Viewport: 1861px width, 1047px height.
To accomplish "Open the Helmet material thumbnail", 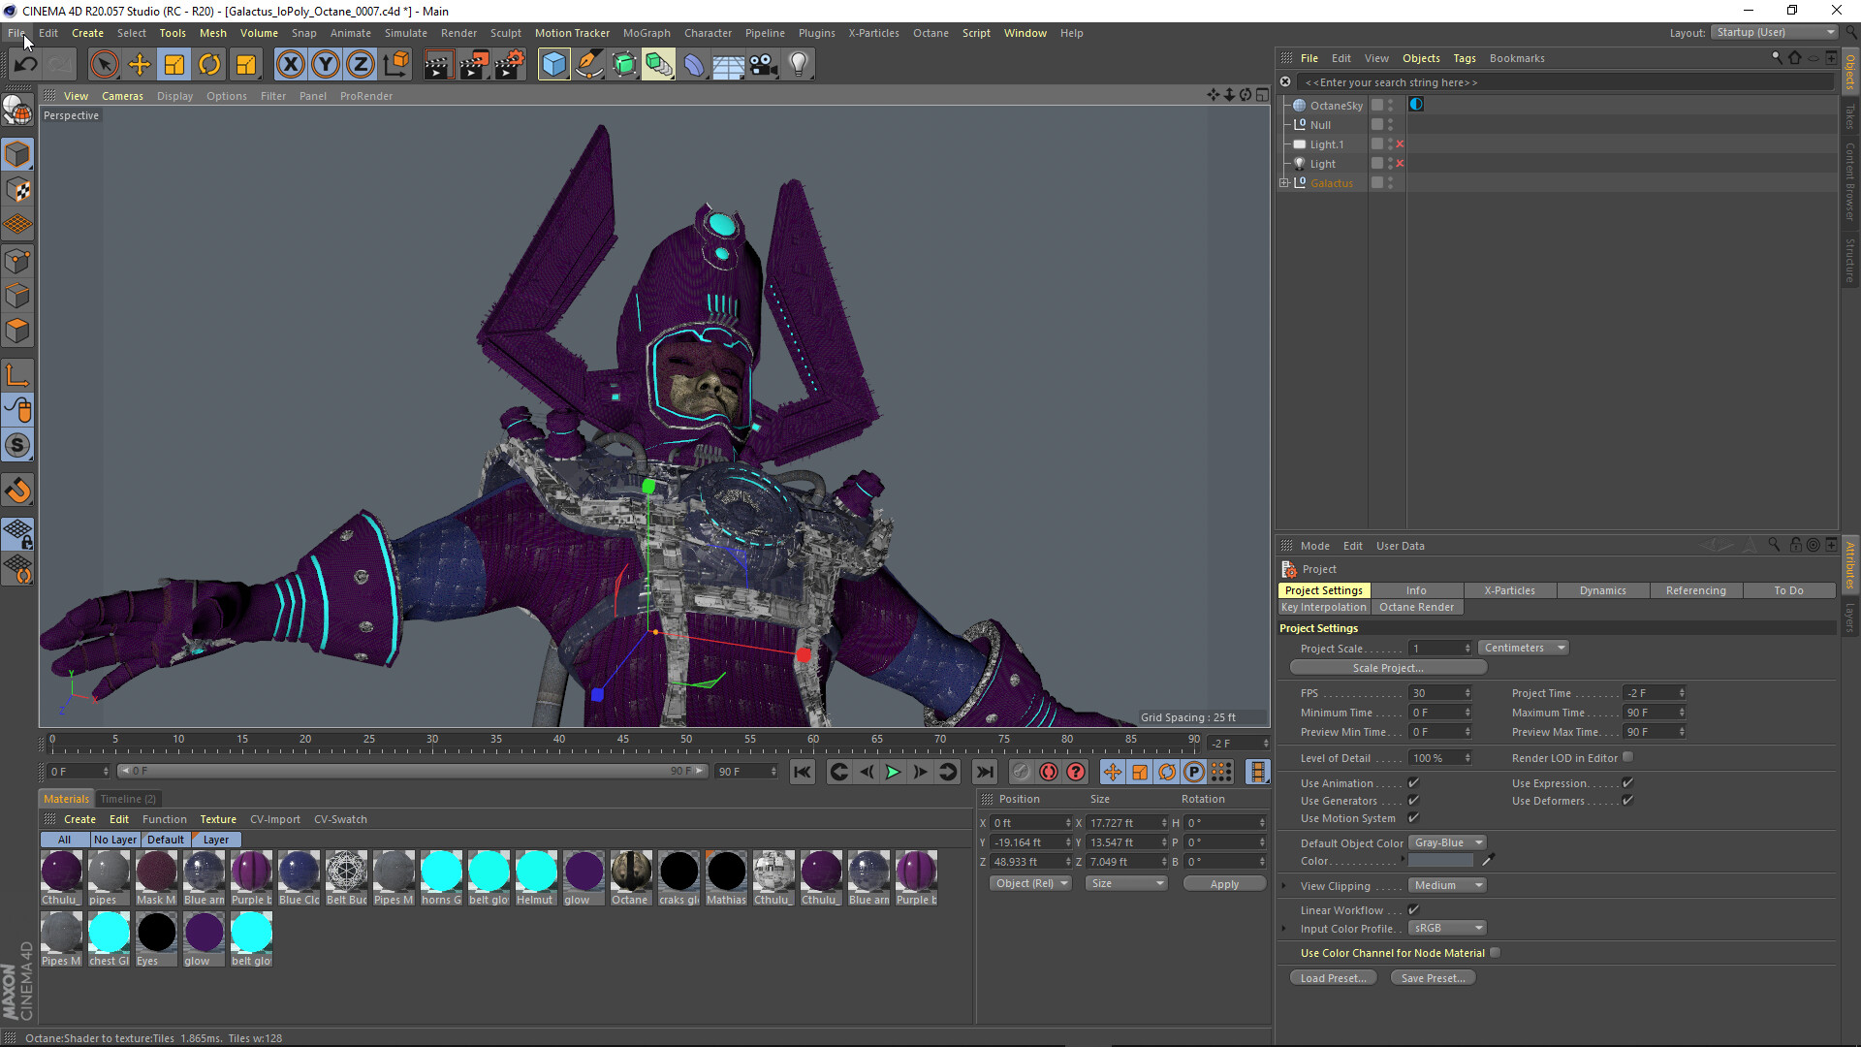I will 536,872.
